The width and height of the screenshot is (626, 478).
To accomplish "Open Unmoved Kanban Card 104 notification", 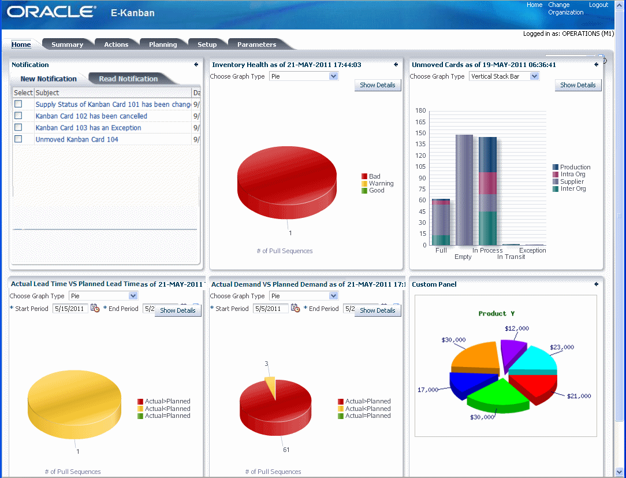I will click(77, 139).
